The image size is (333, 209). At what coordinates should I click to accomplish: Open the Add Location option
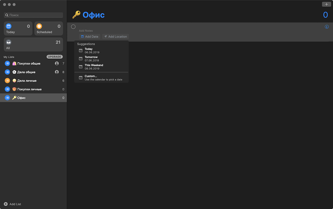[x=115, y=36]
